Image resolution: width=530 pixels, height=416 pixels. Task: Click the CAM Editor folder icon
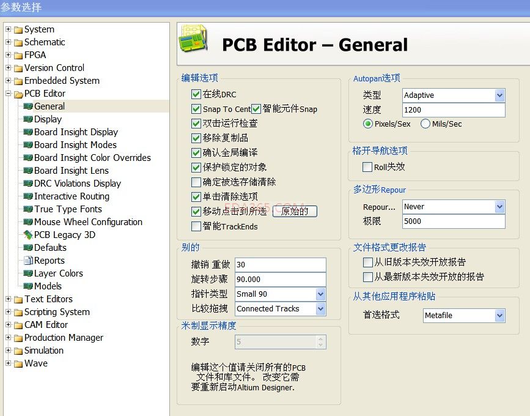pos(18,325)
